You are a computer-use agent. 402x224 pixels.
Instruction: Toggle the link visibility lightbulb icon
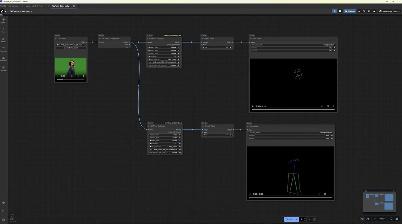click(391, 219)
